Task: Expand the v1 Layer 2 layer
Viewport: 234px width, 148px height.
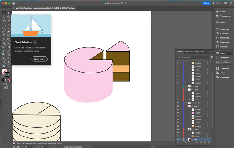Action: click(x=186, y=86)
